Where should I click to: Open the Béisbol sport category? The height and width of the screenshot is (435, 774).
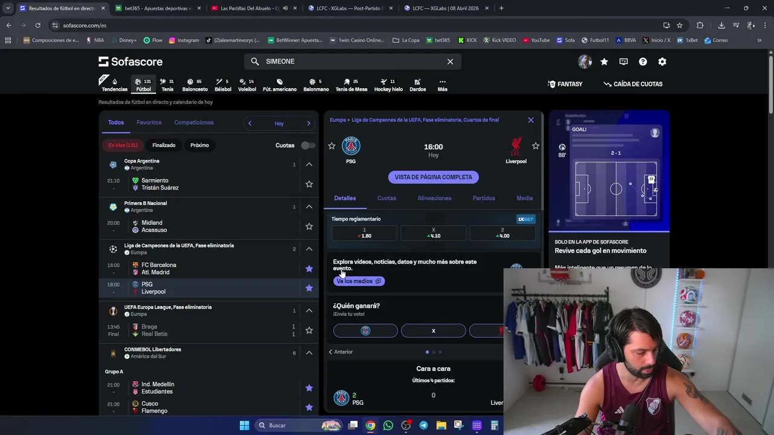pyautogui.click(x=223, y=85)
